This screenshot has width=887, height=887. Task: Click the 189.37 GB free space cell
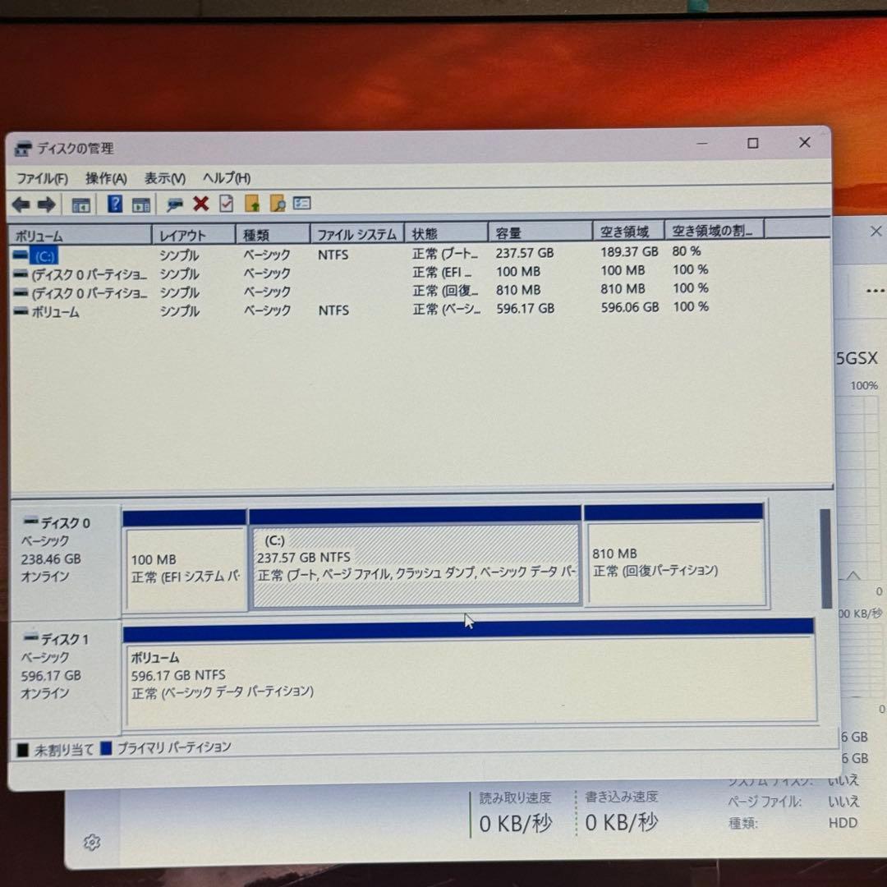(x=629, y=251)
